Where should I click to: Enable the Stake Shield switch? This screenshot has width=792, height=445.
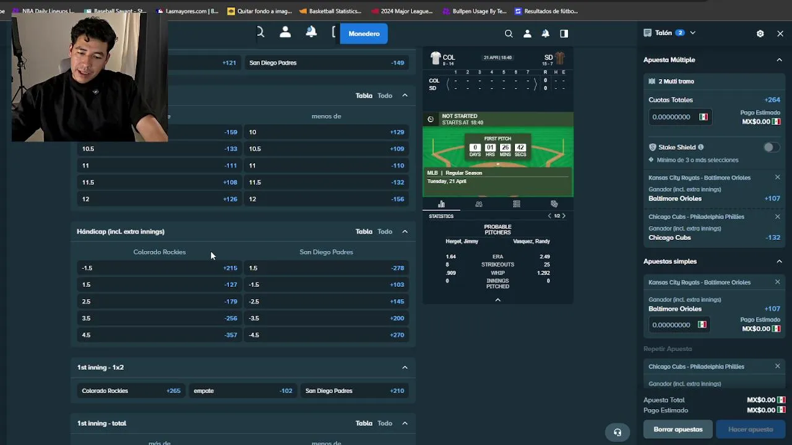772,147
